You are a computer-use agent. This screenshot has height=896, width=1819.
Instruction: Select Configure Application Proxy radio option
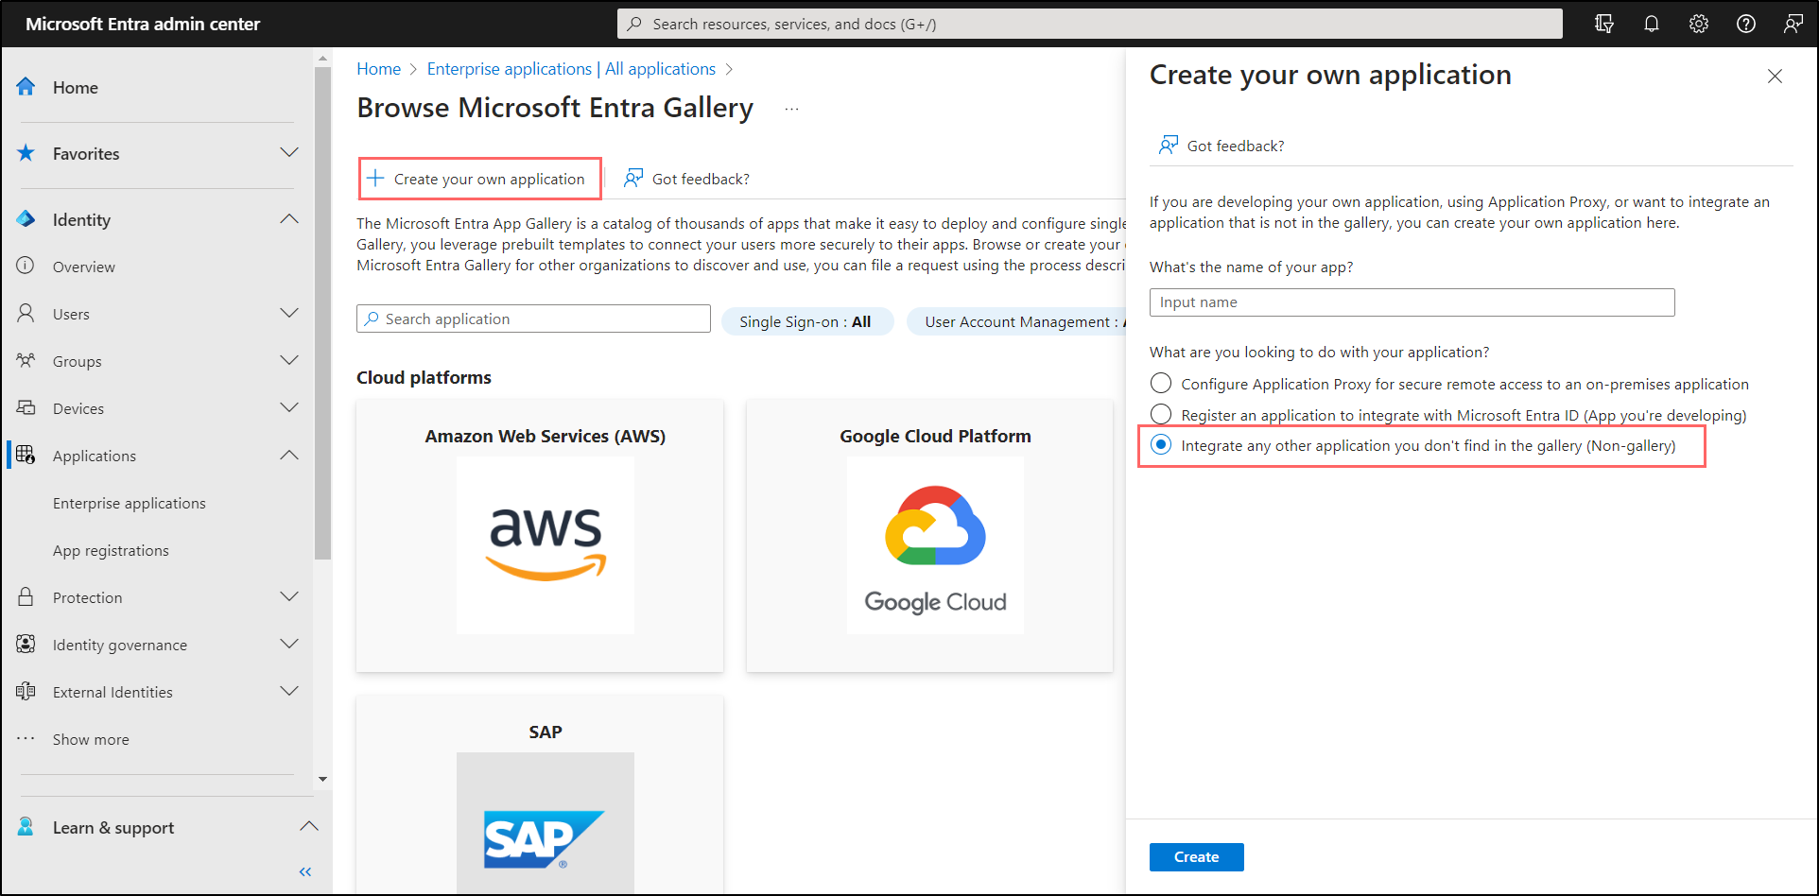pyautogui.click(x=1161, y=383)
